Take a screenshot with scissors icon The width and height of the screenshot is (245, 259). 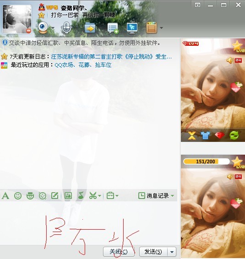pos(93,196)
